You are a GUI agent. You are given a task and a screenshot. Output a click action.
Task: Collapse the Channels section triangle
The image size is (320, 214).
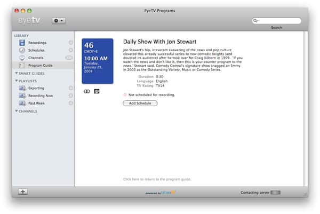pyautogui.click(x=17, y=111)
